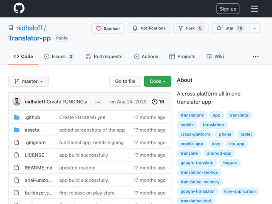Open the Projects tab
This screenshot has width=272, height=204.
click(x=182, y=57)
